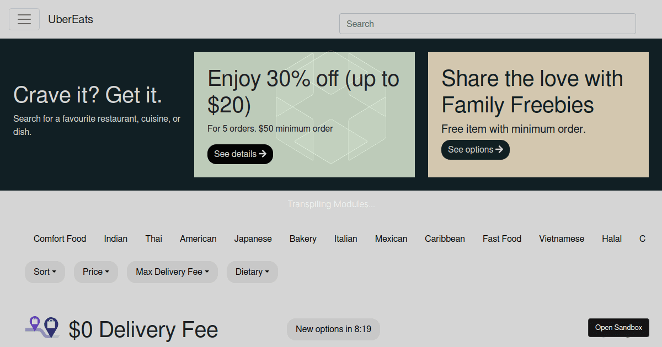Pick the Japanese cuisine category
This screenshot has height=347, width=662.
(253, 238)
